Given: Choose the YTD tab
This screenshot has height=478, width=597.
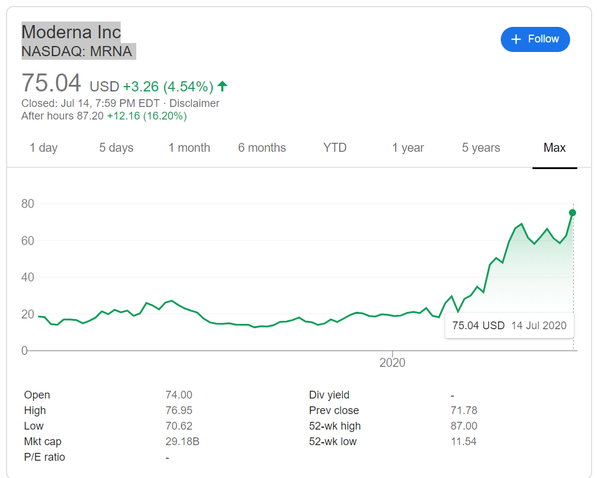Looking at the screenshot, I should pos(335,148).
